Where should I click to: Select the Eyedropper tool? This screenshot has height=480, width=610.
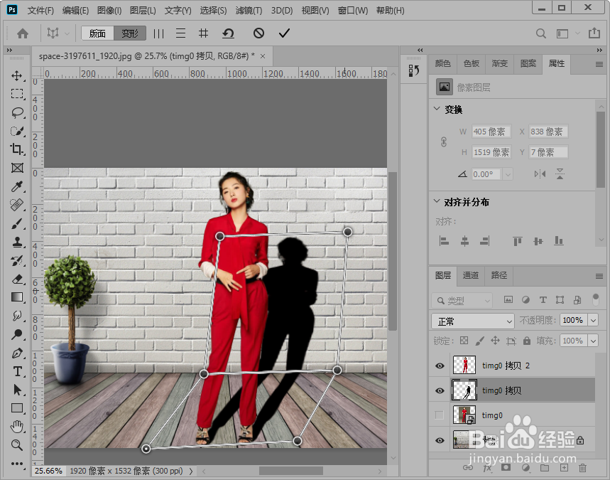17,186
